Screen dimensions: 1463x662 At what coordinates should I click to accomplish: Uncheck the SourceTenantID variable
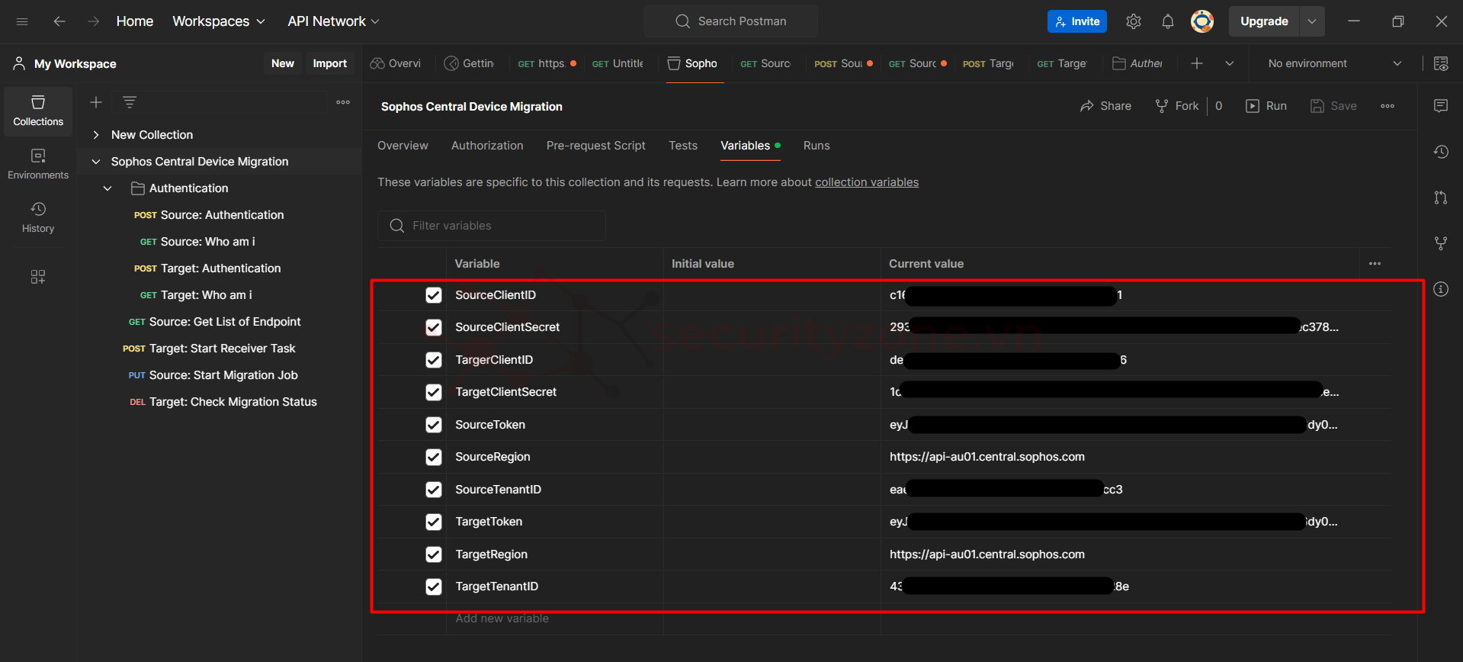coord(434,490)
